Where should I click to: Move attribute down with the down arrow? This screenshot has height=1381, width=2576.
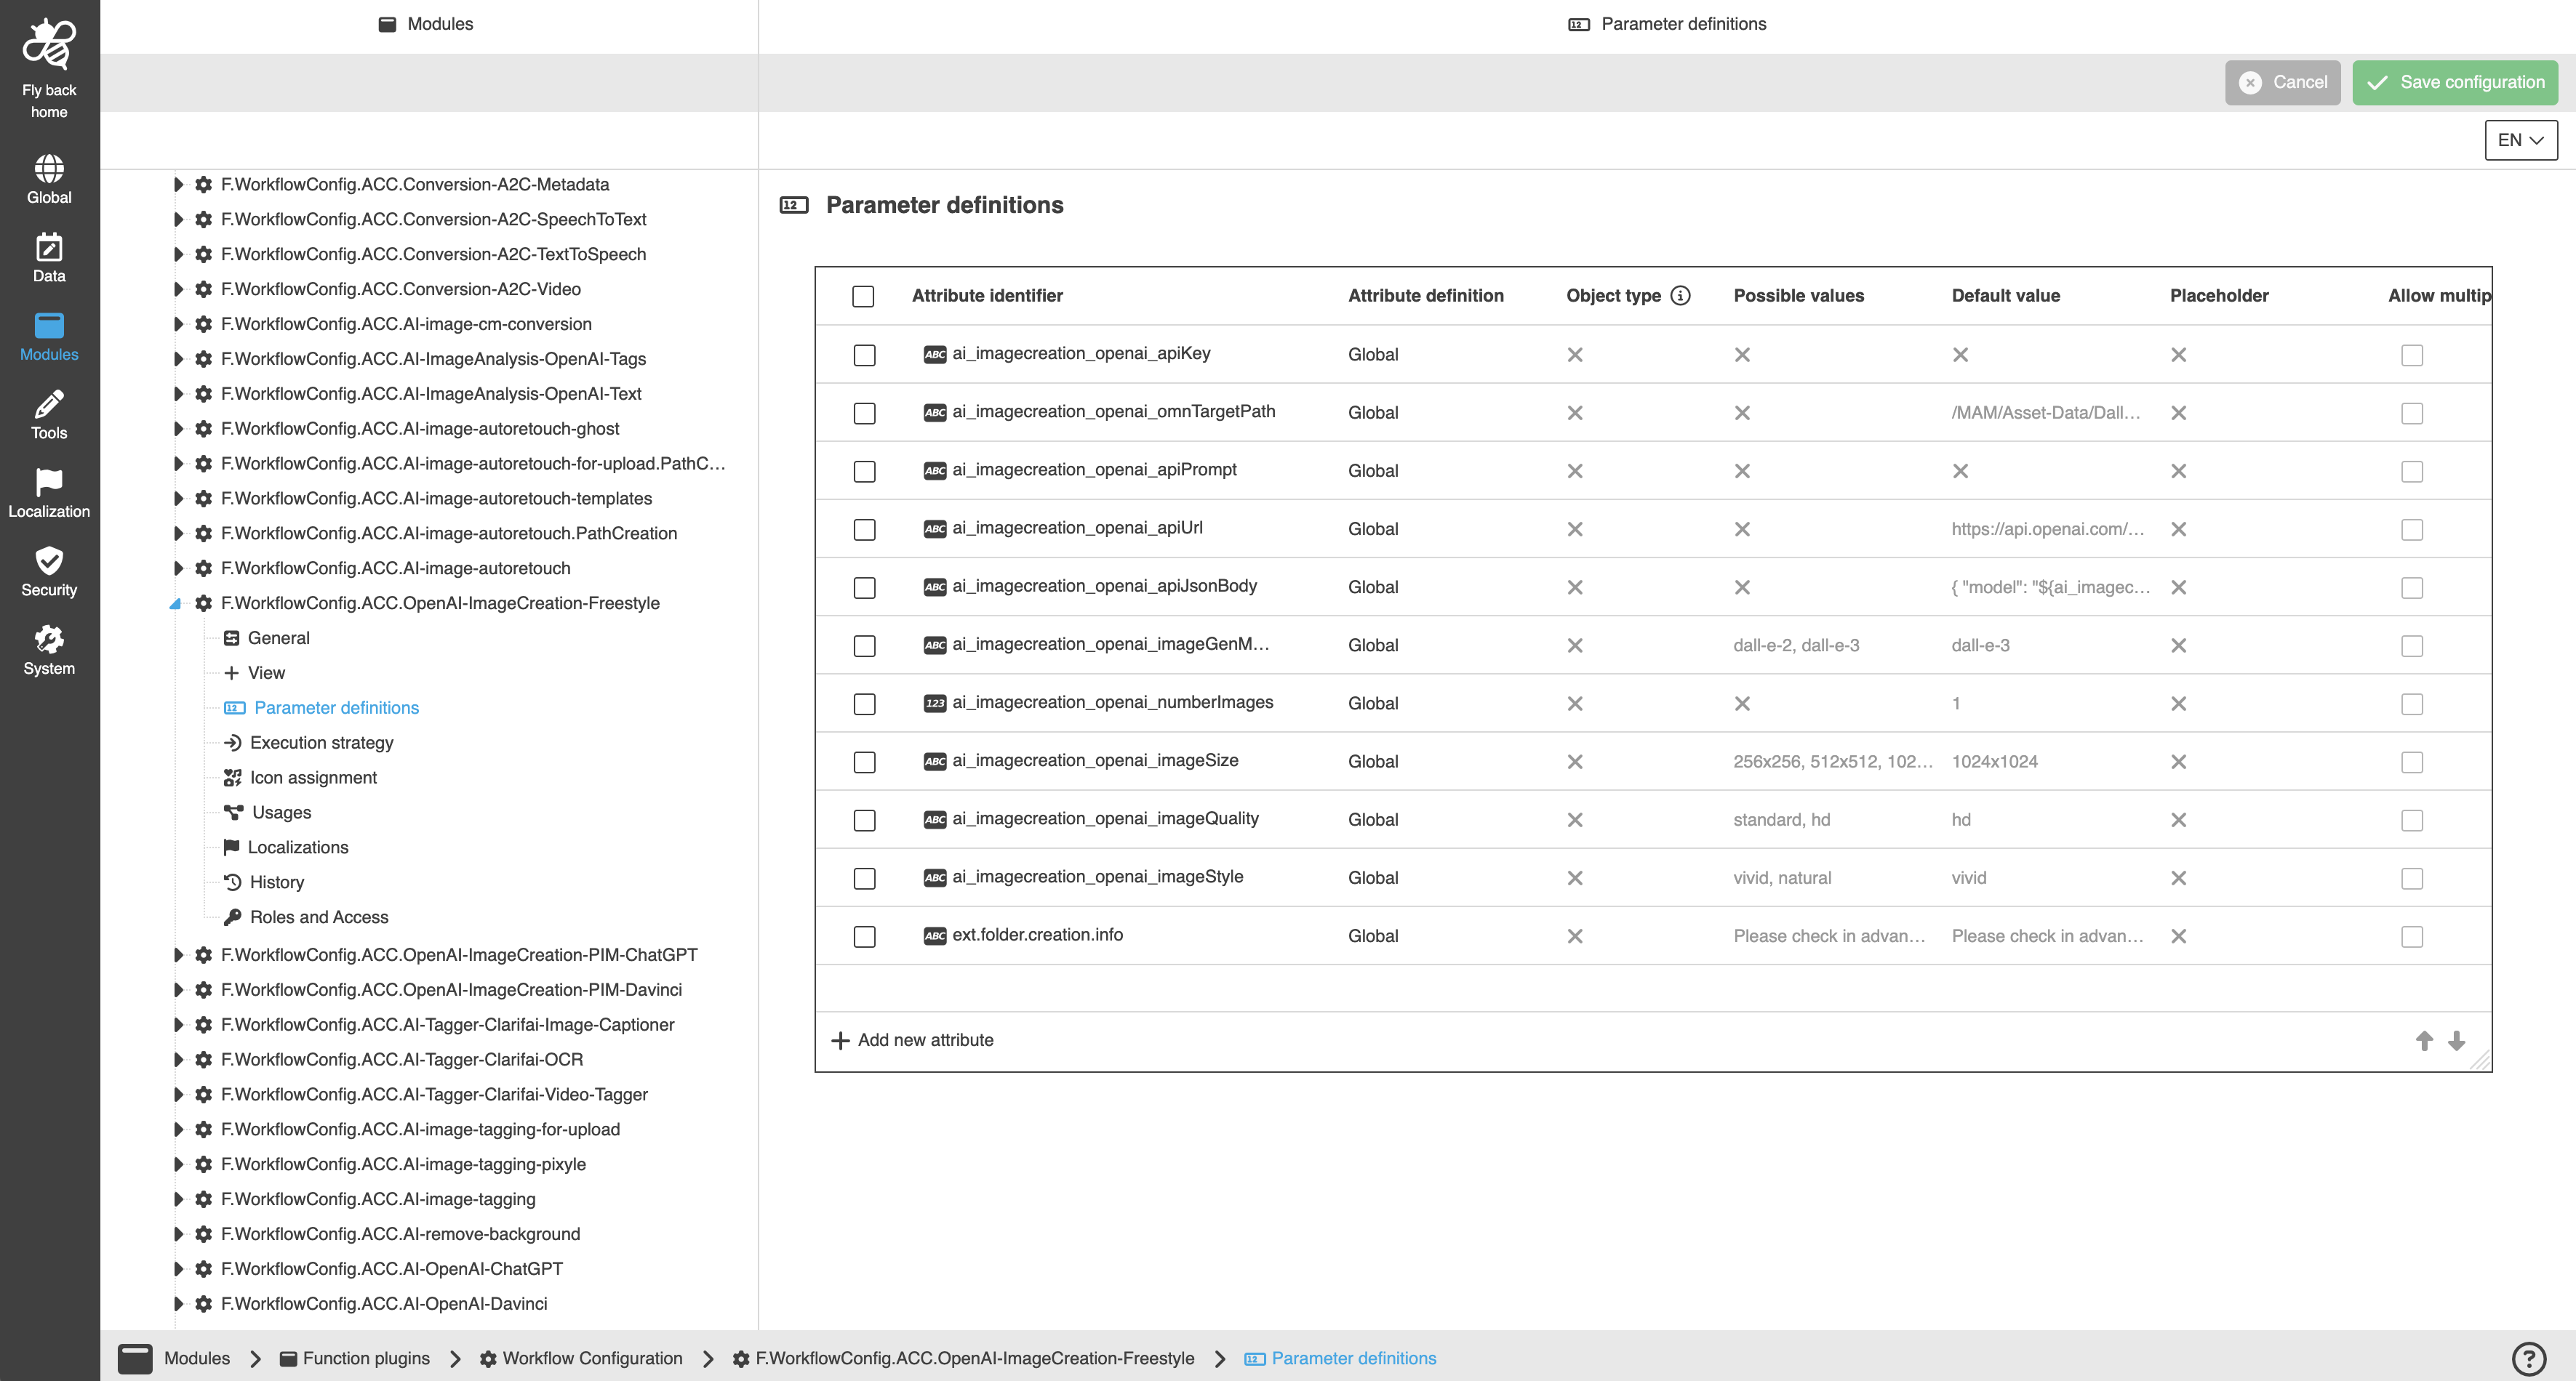tap(2456, 1040)
